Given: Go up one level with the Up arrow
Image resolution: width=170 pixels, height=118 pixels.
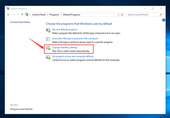Looking at the screenshot, I should pyautogui.click(x=22, y=15).
